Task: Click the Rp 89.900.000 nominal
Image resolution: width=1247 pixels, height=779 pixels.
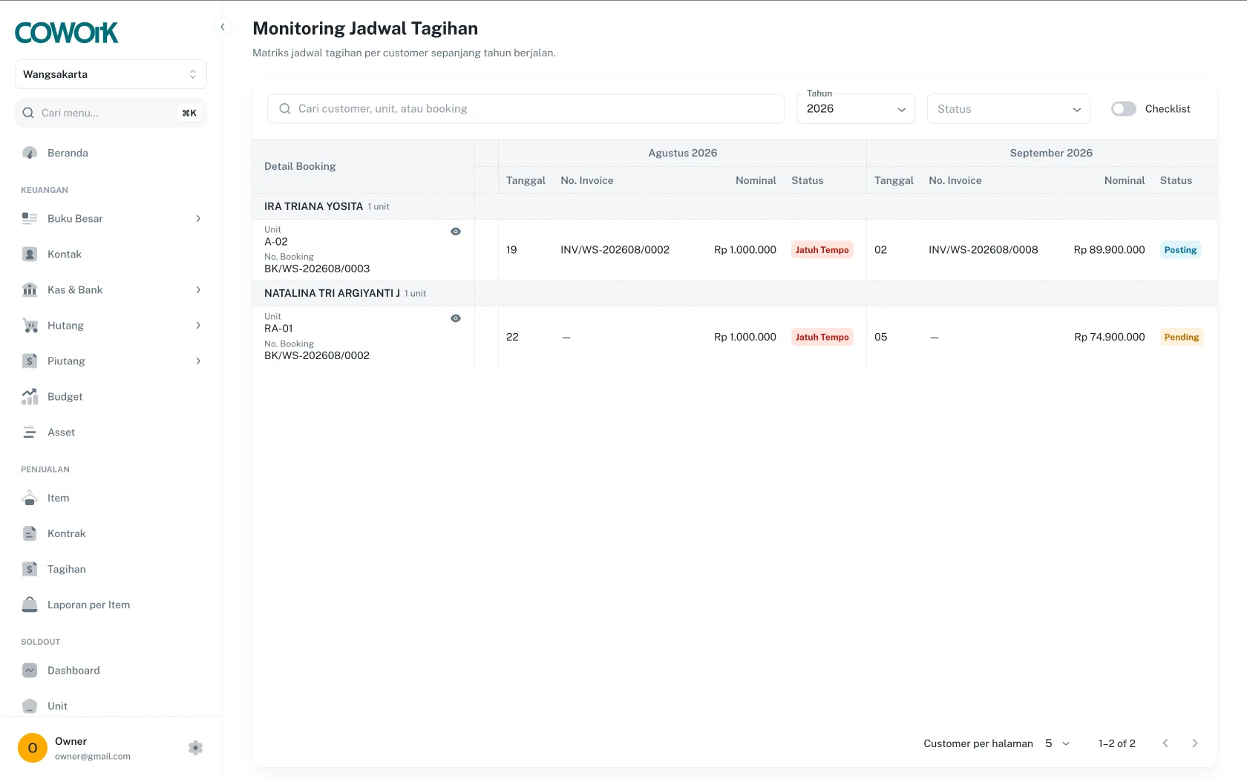Action: 1109,250
